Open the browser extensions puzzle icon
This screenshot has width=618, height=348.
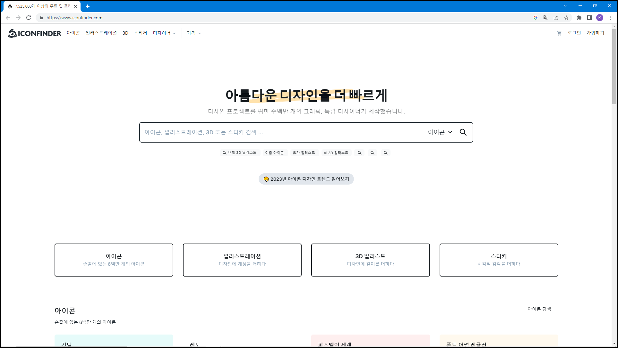click(579, 18)
